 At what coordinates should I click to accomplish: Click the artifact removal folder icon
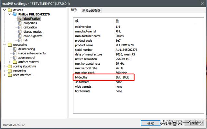click(15, 62)
